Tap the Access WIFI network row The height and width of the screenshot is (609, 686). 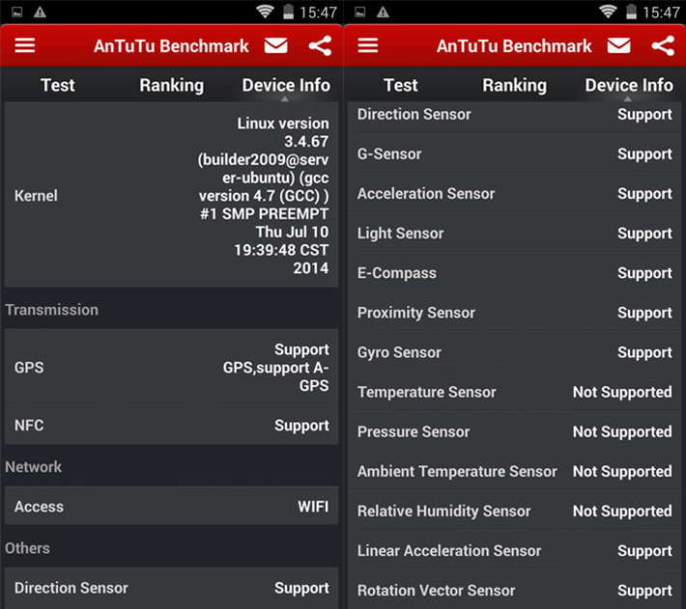click(171, 507)
